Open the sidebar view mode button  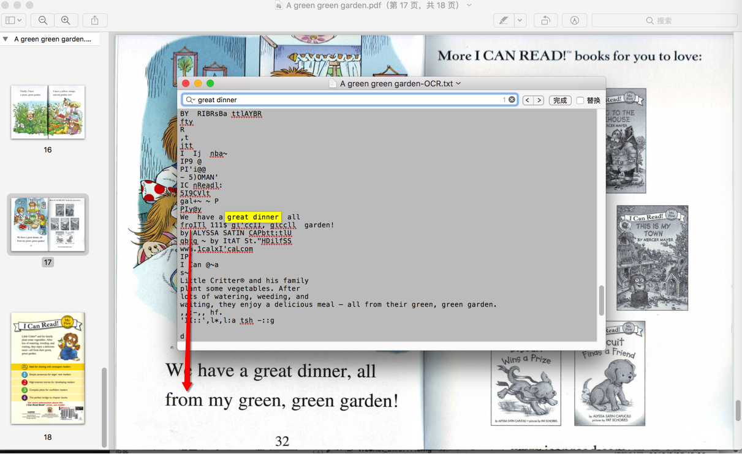(x=14, y=20)
